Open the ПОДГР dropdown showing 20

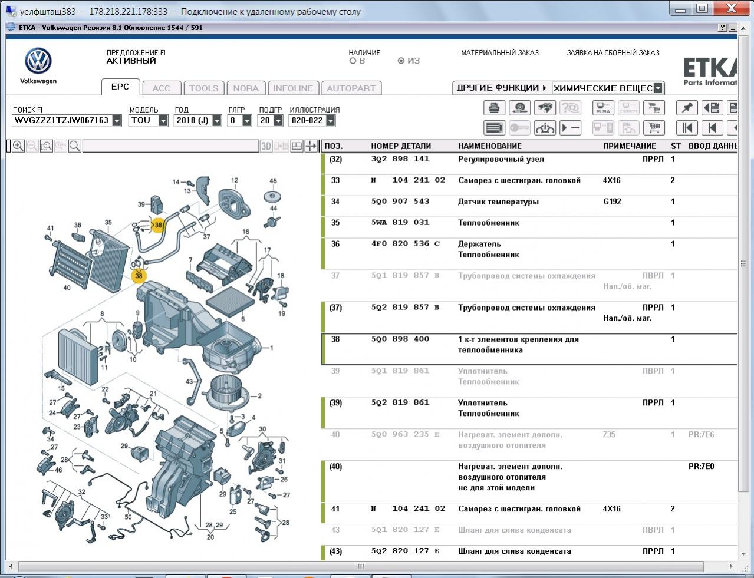click(277, 121)
